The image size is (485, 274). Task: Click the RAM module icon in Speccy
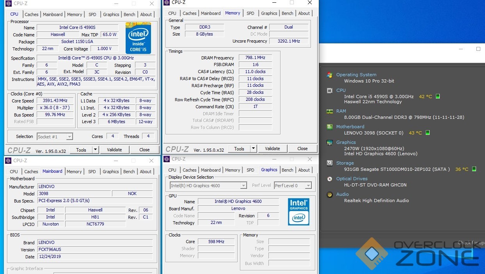click(330, 111)
